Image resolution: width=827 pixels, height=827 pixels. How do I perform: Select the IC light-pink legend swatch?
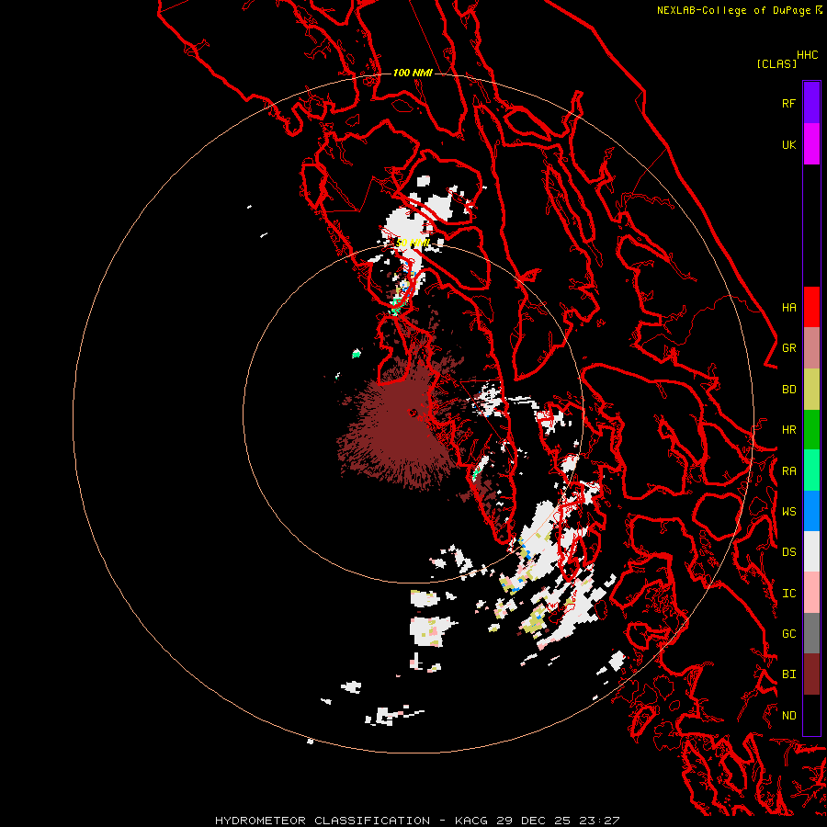(811, 593)
